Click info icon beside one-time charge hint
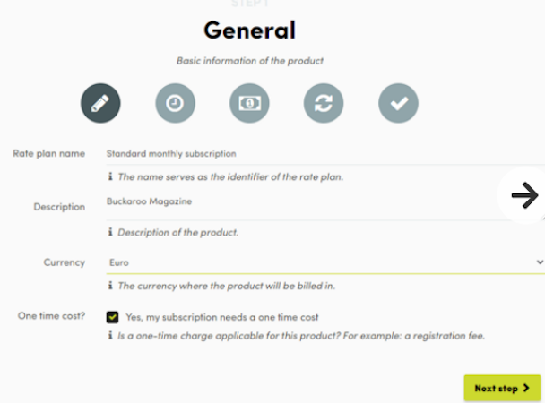This screenshot has height=403, width=545. pos(110,336)
